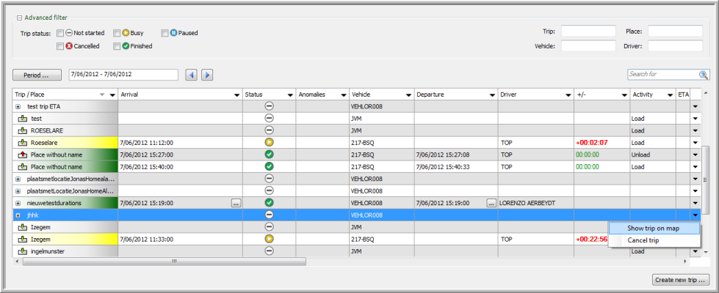
Task: Click the load icon beside Izegem
Action: point(21,227)
